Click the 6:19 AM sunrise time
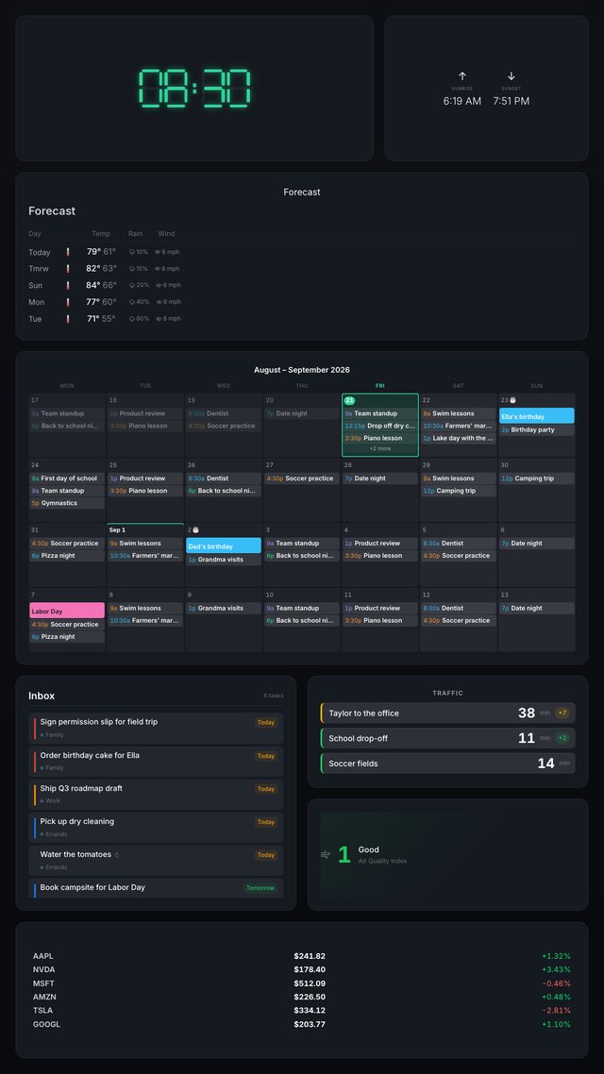This screenshot has width=604, height=1074. click(462, 101)
